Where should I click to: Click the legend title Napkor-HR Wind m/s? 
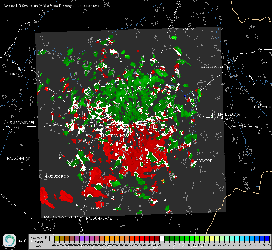pyautogui.click(x=39, y=242)
